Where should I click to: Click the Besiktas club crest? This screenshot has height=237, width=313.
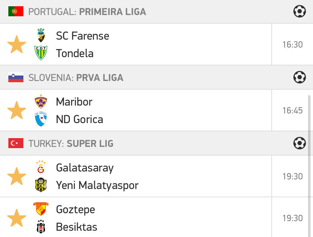(41, 227)
